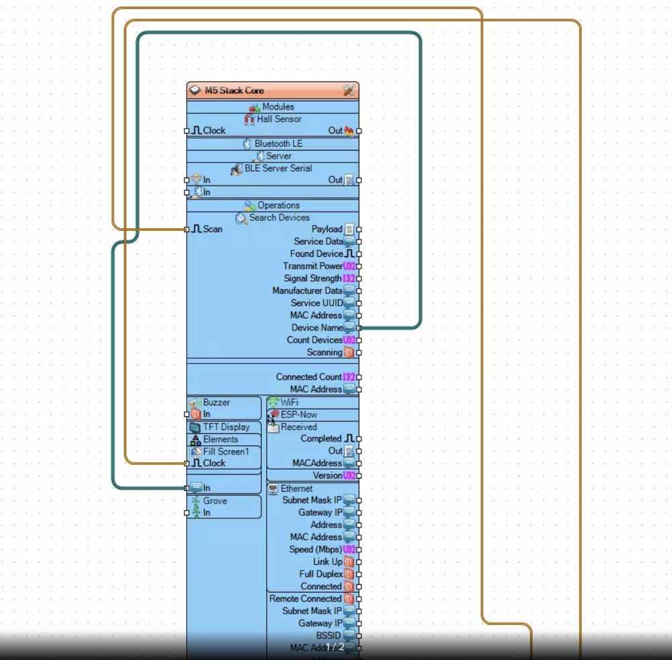Select the M5 Stack Core title bar
Viewport: 672px width, 660px height.
tap(269, 91)
